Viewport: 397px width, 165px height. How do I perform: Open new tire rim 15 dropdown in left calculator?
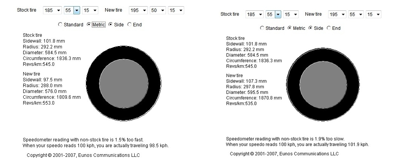click(176, 10)
